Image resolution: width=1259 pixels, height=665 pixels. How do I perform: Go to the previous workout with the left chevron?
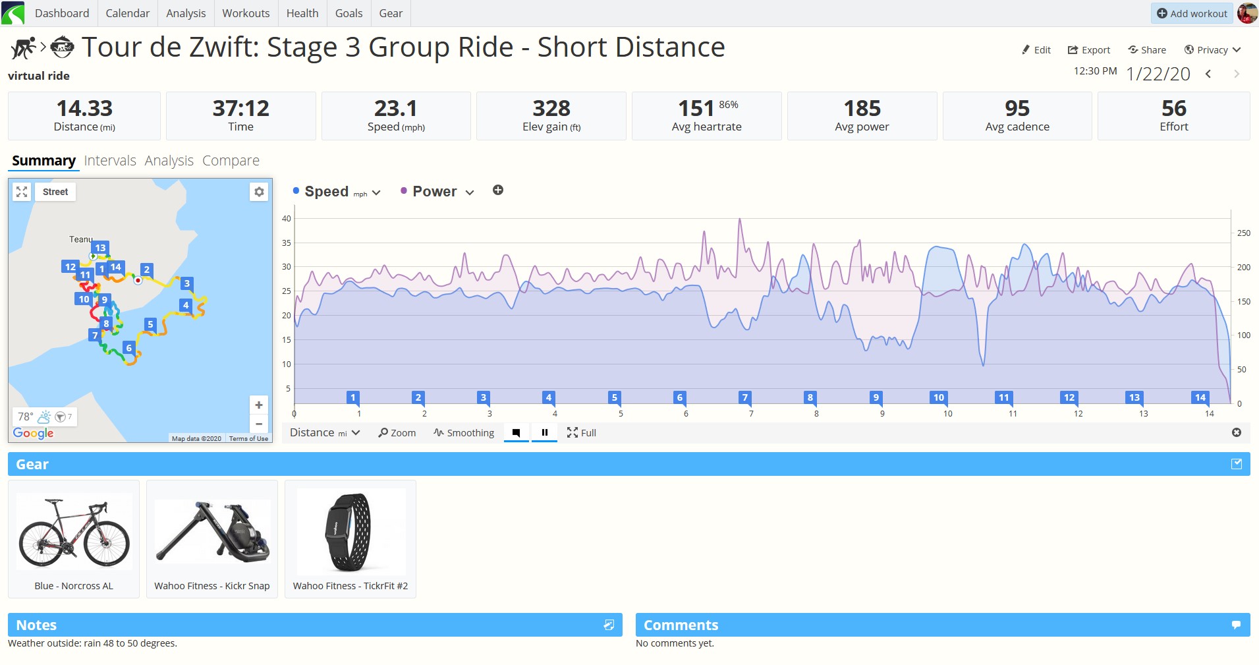[1208, 74]
